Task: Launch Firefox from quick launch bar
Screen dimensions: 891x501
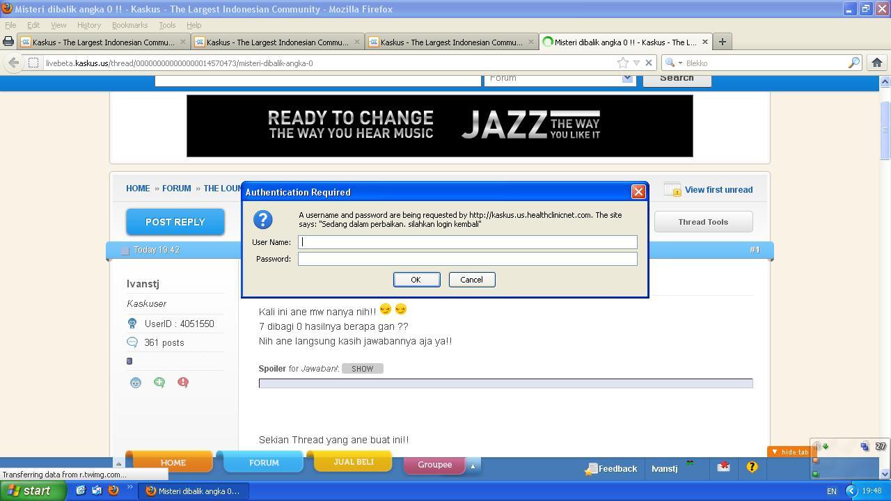Action: (x=113, y=491)
